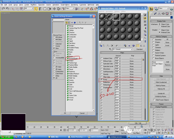This screenshot has width=174, height=139.
Task: Switch browser to View List icon
Action: [67, 23]
